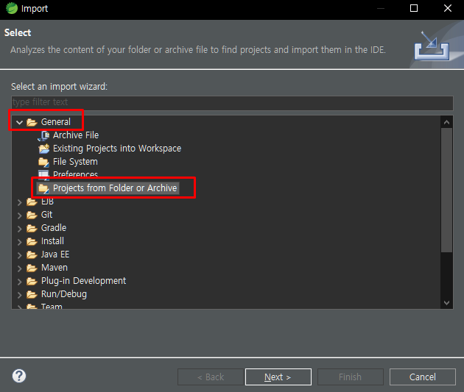
Task: Open help via the question mark icon
Action: (19, 376)
